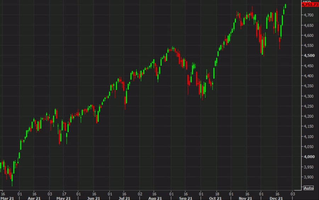Click the 4,700 price axis label
Image resolution: width=319 pixels, height=200 pixels.
point(308,15)
